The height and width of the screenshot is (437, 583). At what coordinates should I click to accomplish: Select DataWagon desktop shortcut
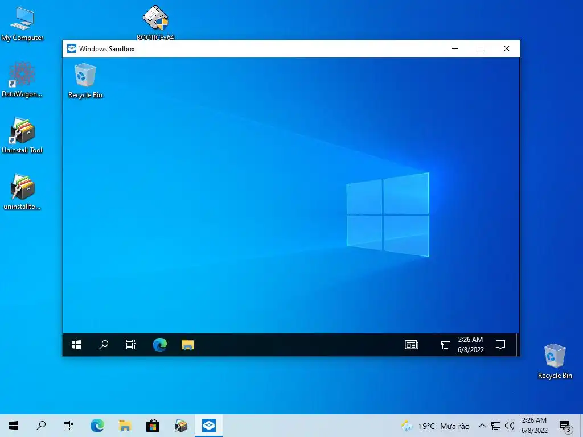pos(22,80)
